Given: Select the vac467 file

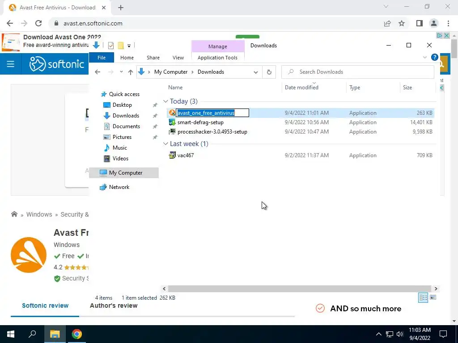Looking at the screenshot, I should [x=186, y=155].
